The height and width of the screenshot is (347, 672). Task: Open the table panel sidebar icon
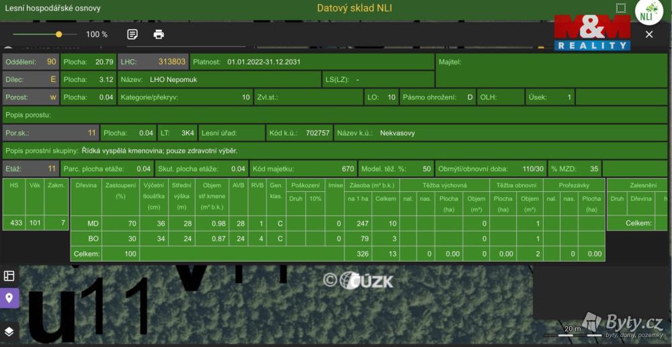pos(9,276)
